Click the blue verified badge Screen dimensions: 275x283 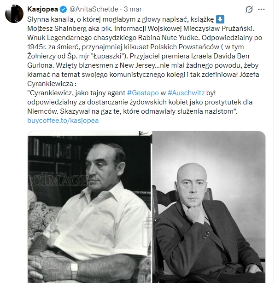[x=63, y=9]
